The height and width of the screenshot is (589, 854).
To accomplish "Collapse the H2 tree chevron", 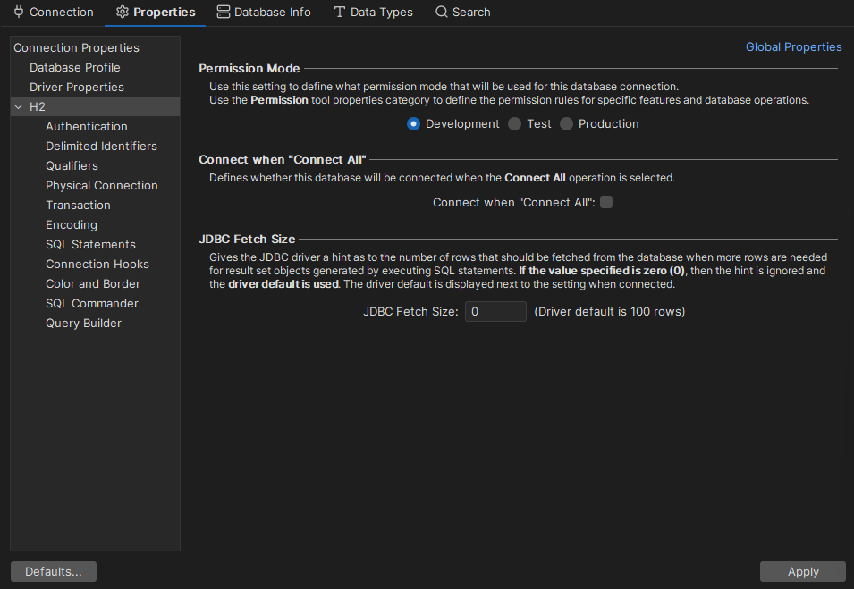I will [x=19, y=105].
